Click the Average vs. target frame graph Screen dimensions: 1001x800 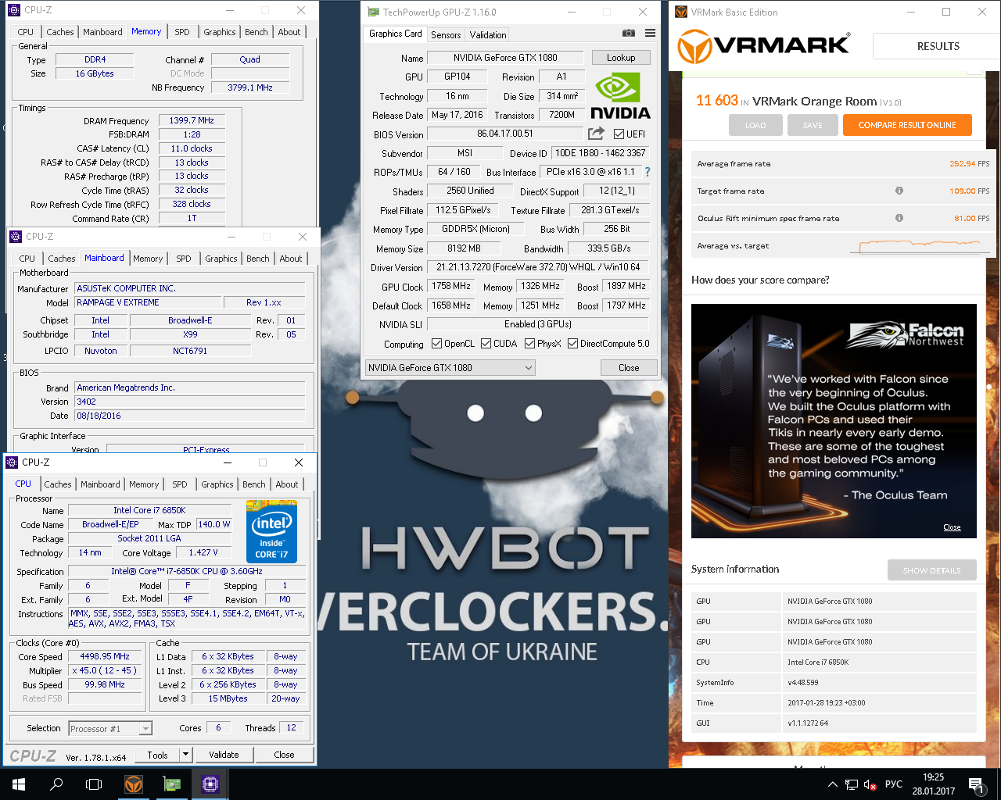(x=921, y=246)
